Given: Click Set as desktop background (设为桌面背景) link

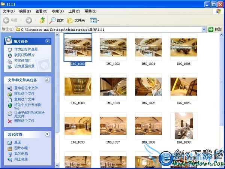Looking at the screenshot, I should [24, 66].
